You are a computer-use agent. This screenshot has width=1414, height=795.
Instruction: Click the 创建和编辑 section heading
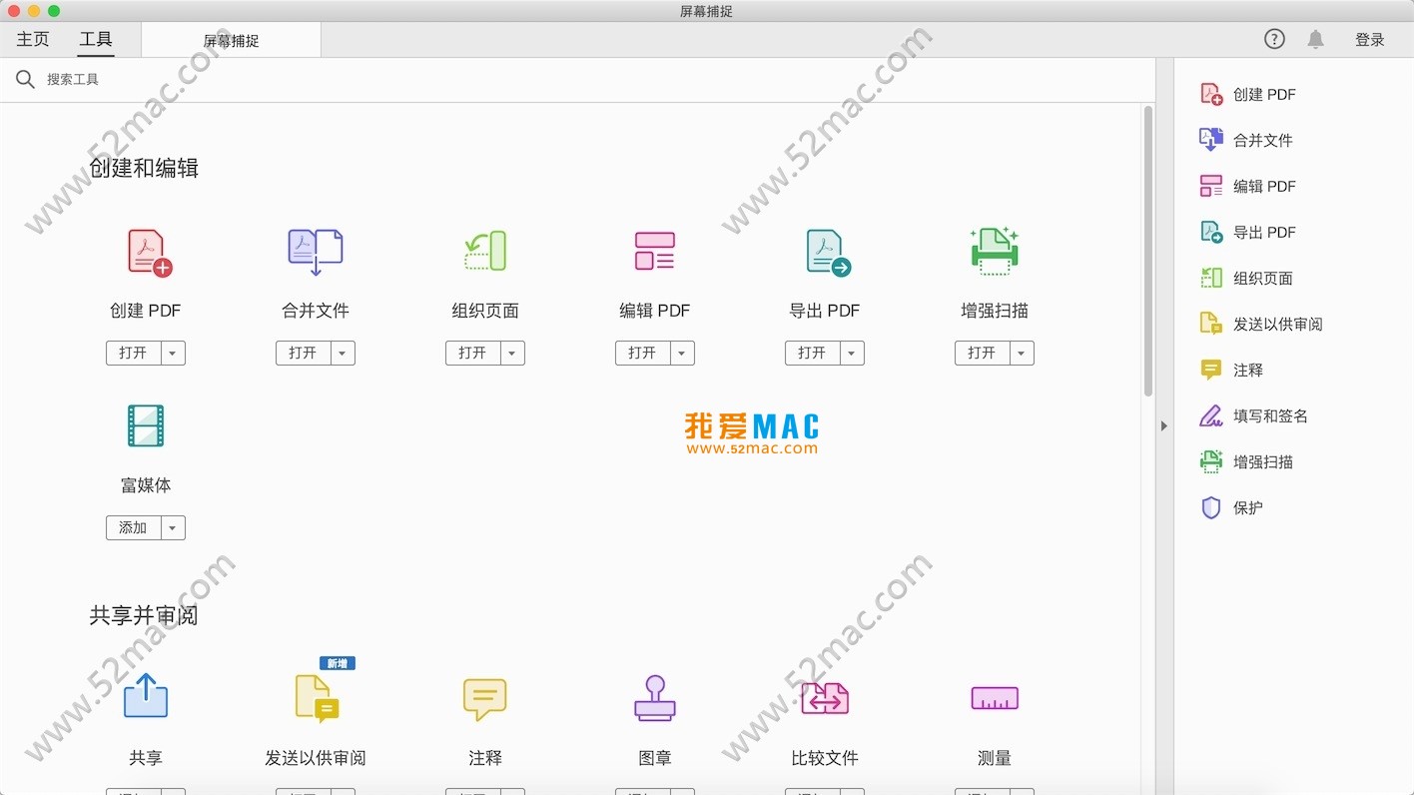(144, 168)
